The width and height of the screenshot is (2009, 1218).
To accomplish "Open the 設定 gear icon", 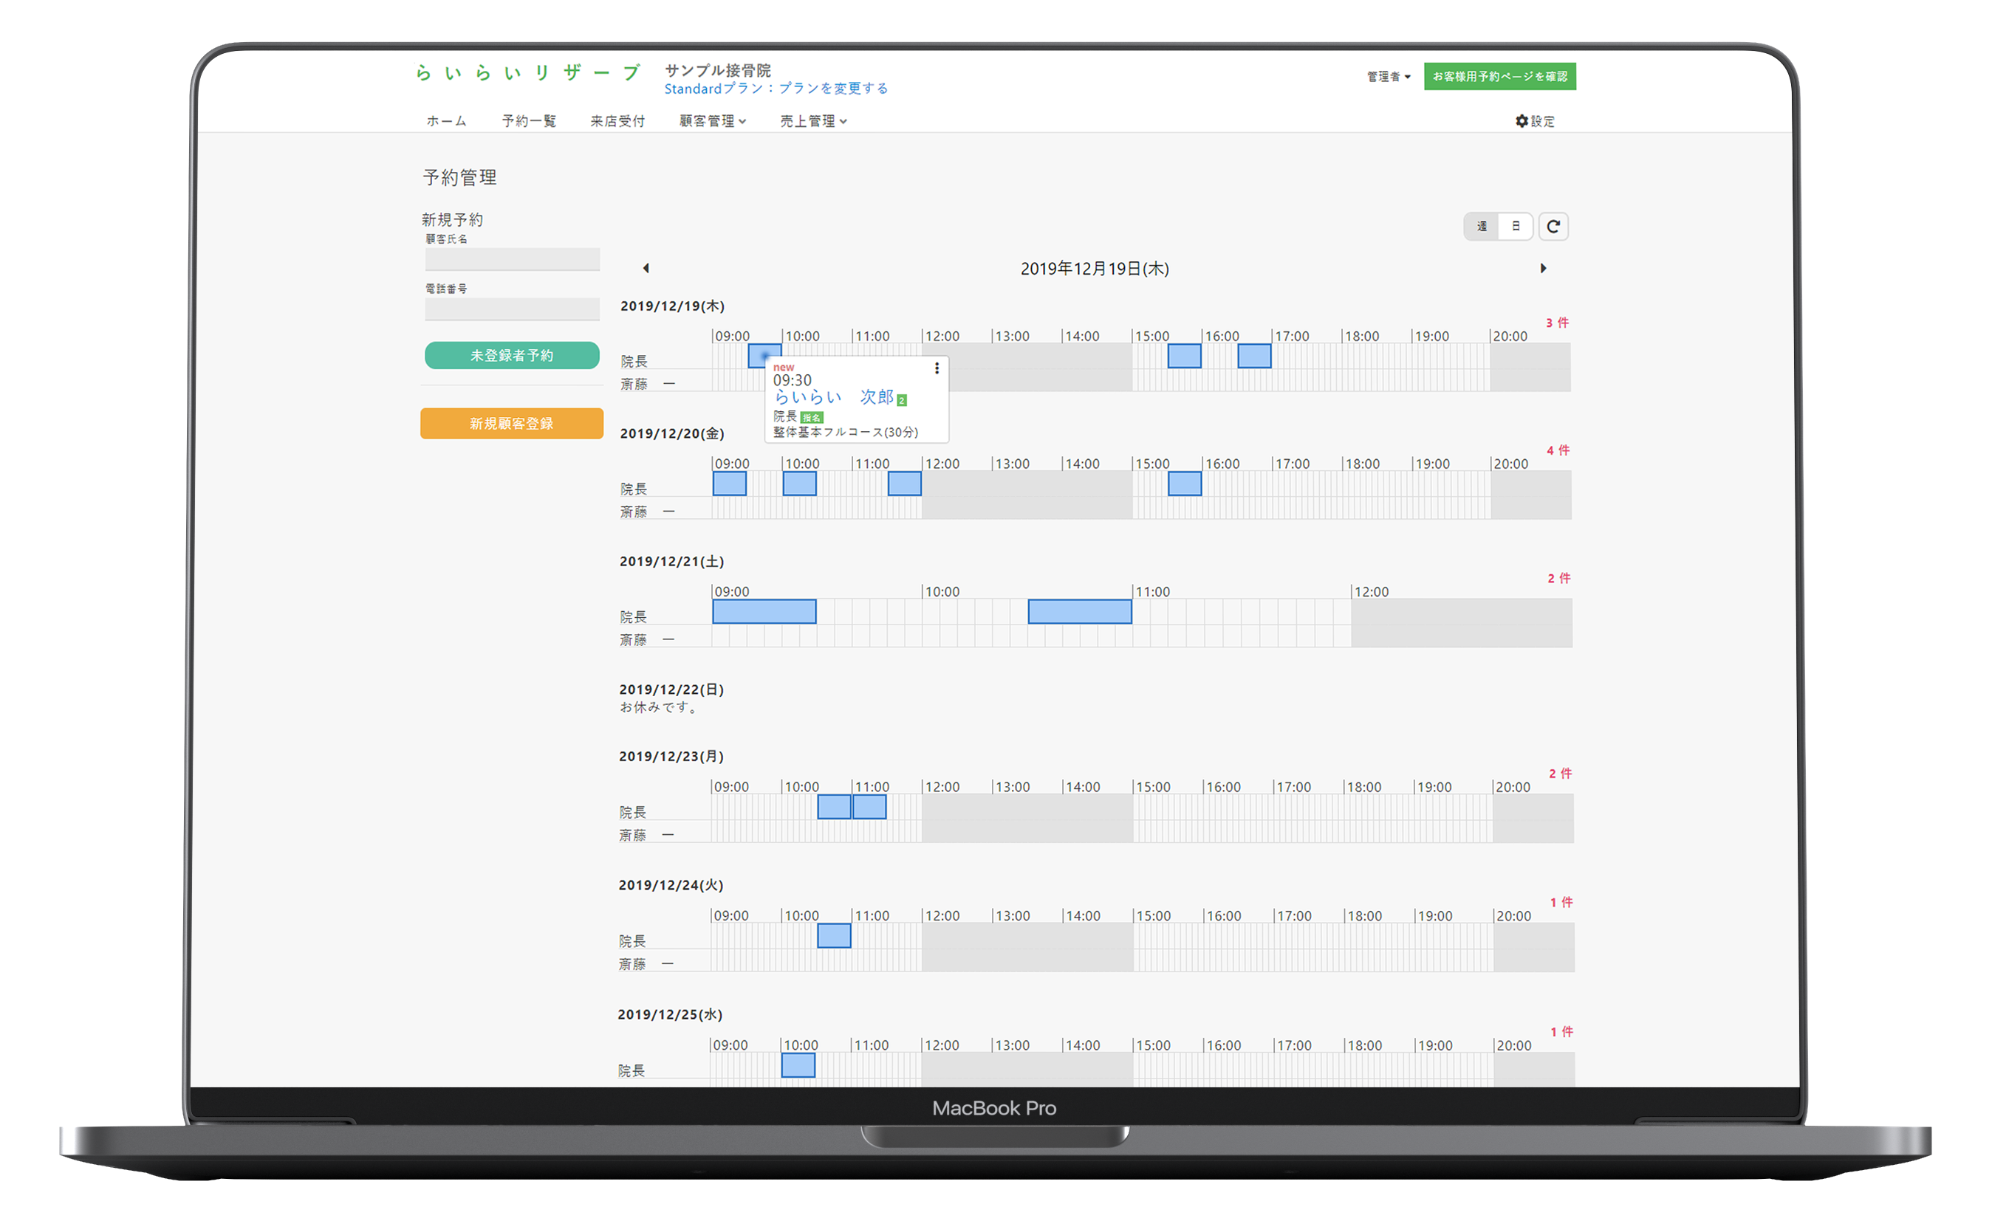I will [x=1522, y=120].
